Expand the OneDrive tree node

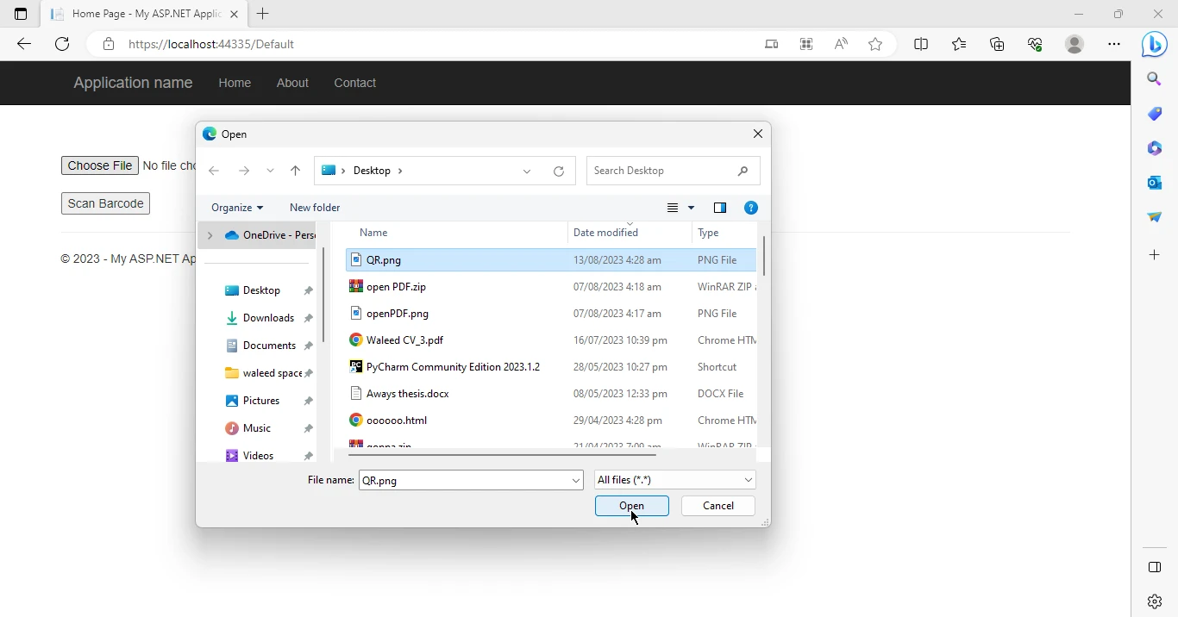[x=210, y=235]
